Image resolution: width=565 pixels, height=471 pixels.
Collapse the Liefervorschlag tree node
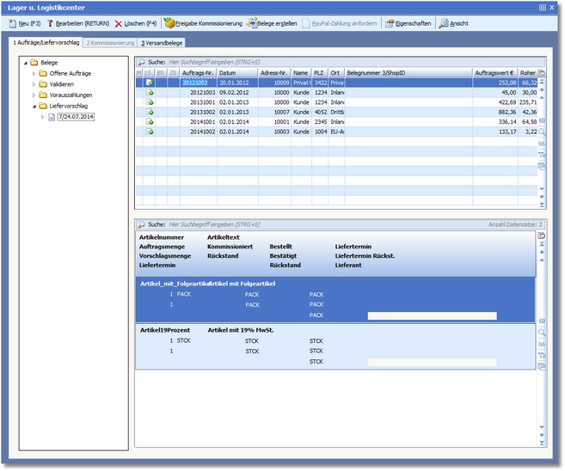pyautogui.click(x=34, y=107)
